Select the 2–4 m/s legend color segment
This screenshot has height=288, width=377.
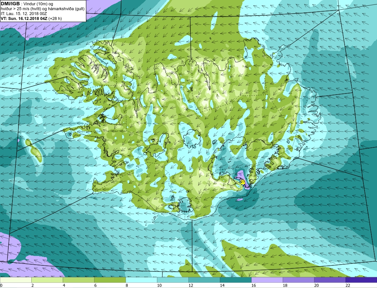tap(47, 280)
